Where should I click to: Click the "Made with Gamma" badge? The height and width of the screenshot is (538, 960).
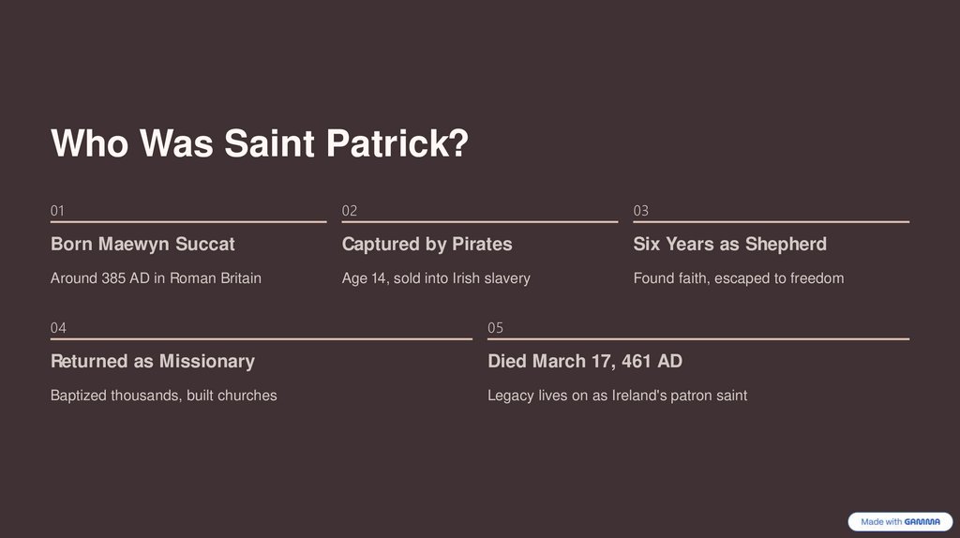tap(899, 522)
